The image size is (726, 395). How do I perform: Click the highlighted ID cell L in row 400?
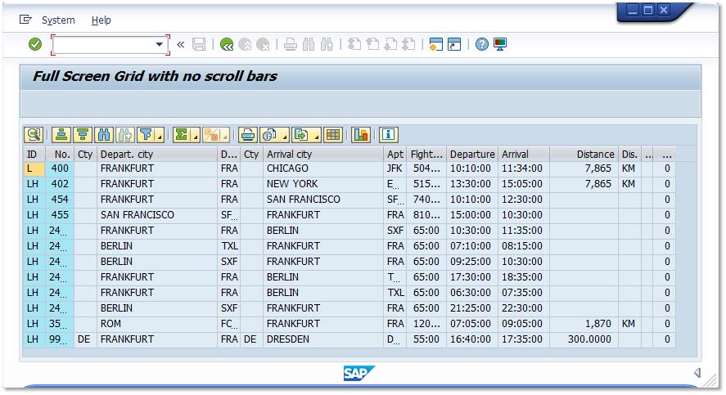click(34, 168)
